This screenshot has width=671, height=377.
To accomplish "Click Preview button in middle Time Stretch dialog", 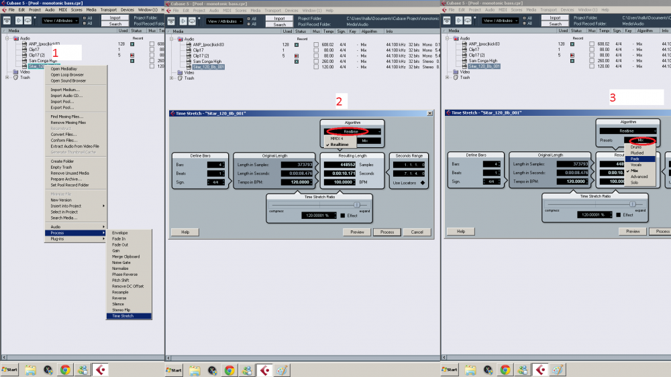I will click(x=357, y=232).
